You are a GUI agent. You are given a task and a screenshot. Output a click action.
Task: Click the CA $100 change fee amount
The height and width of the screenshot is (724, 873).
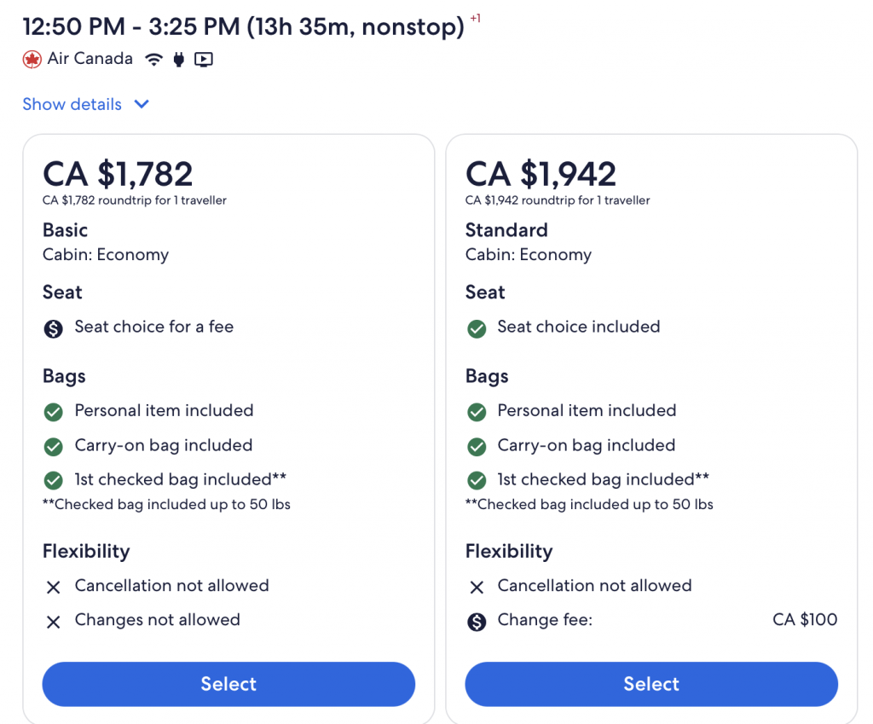(x=805, y=620)
